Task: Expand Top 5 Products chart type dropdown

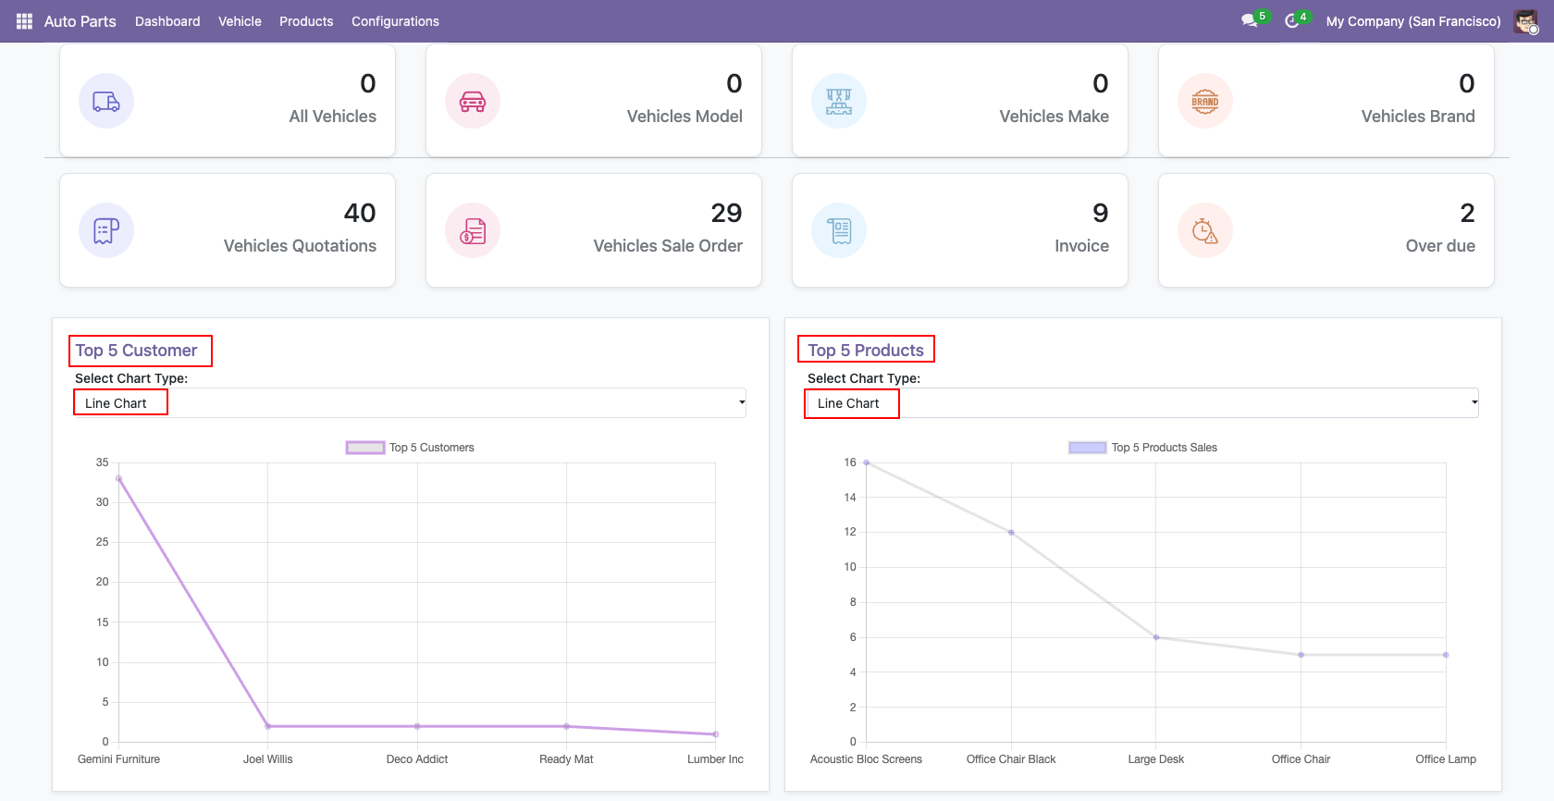Action: pos(1142,403)
